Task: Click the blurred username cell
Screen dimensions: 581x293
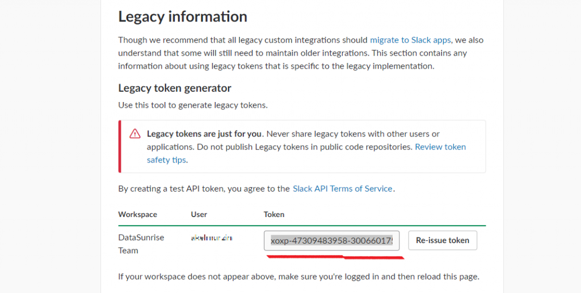Action: pyautogui.click(x=212, y=238)
